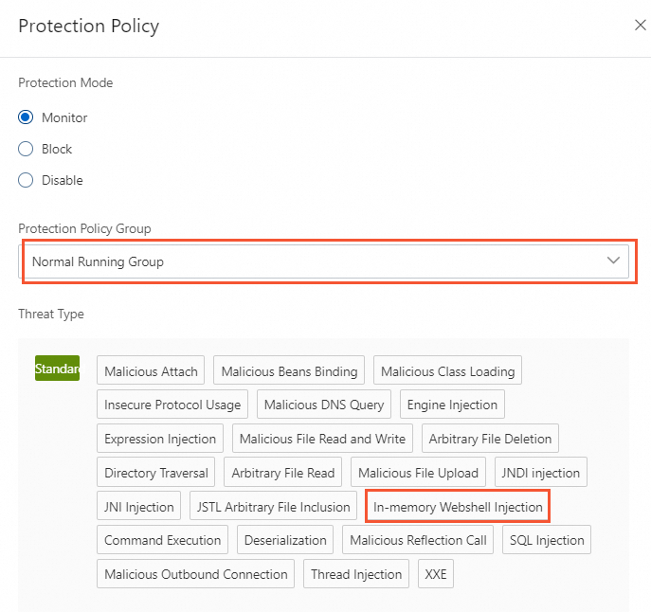651x612 pixels.
Task: Click the green Standard label
Action: [x=57, y=369]
